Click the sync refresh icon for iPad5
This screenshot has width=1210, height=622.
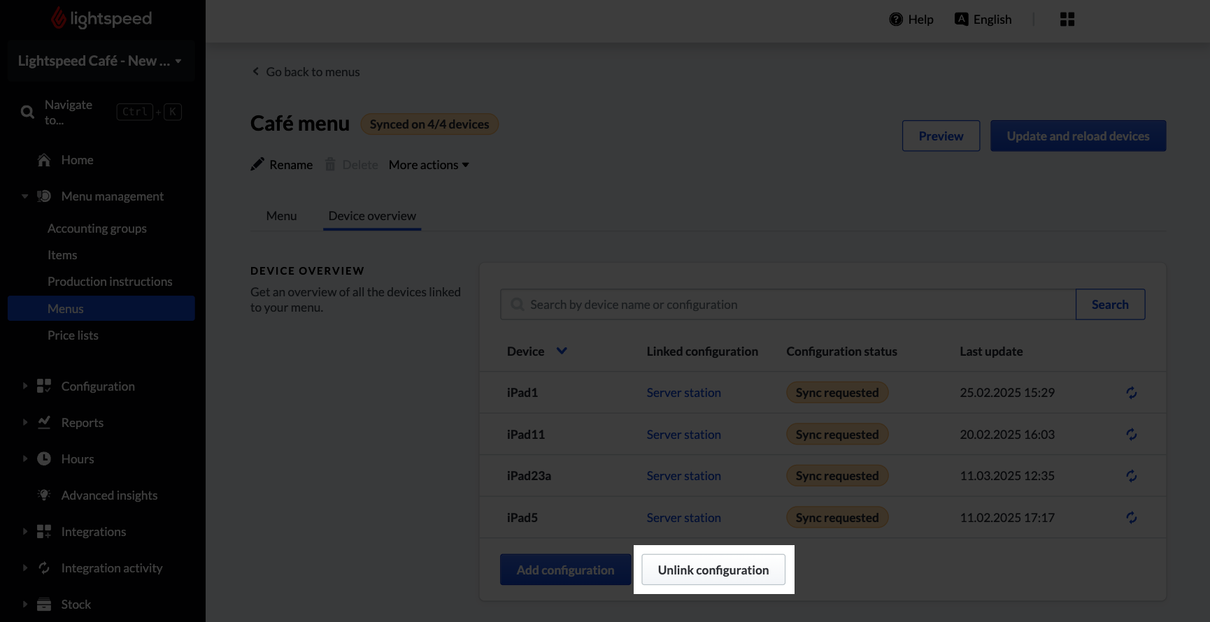(x=1131, y=518)
